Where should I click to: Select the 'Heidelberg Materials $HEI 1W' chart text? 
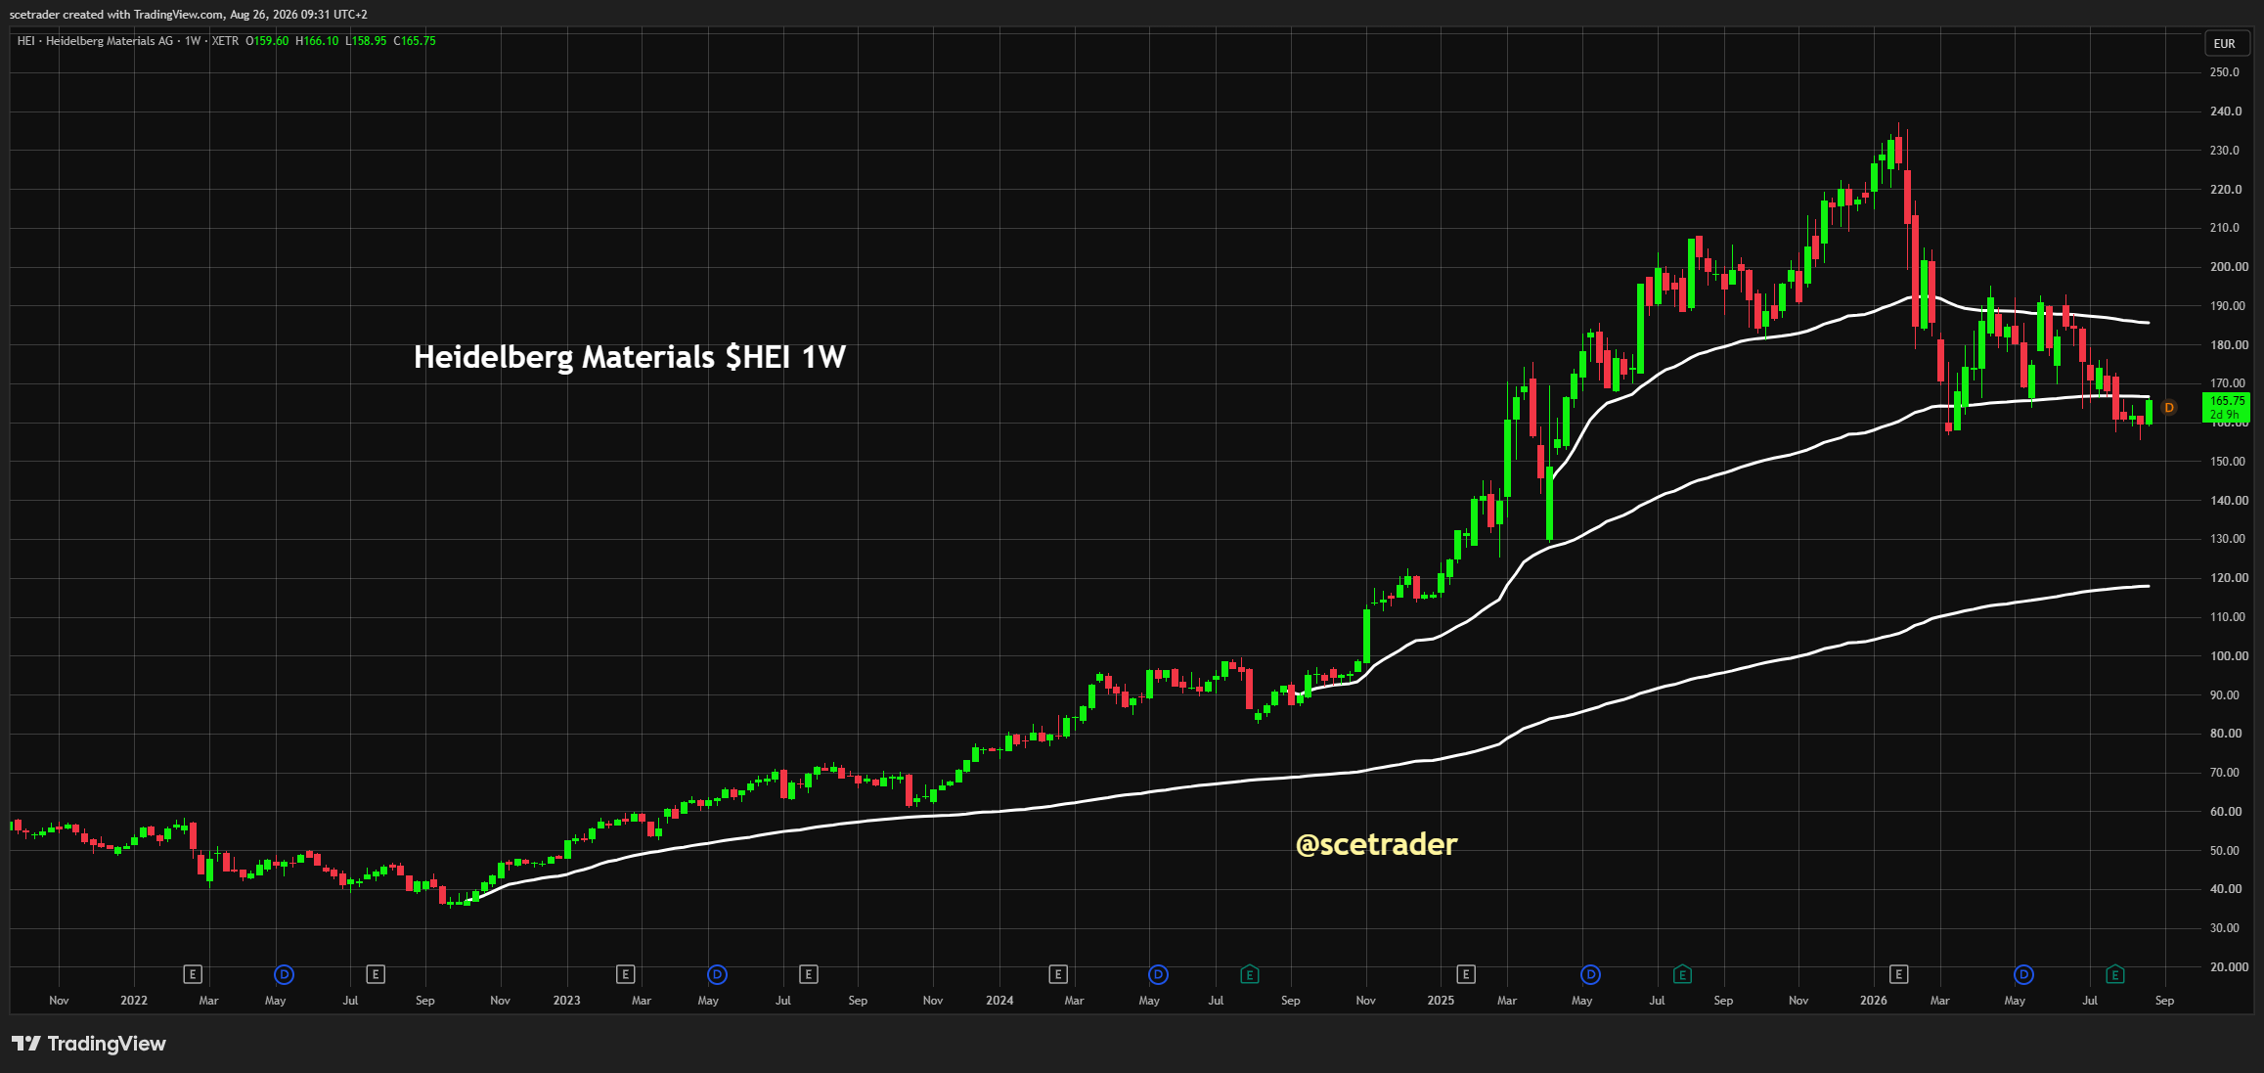630,357
